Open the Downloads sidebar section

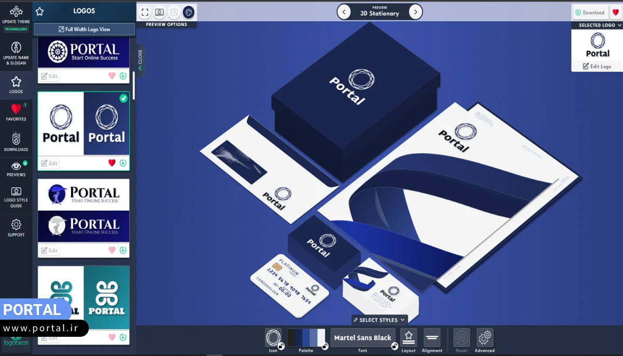point(16,142)
